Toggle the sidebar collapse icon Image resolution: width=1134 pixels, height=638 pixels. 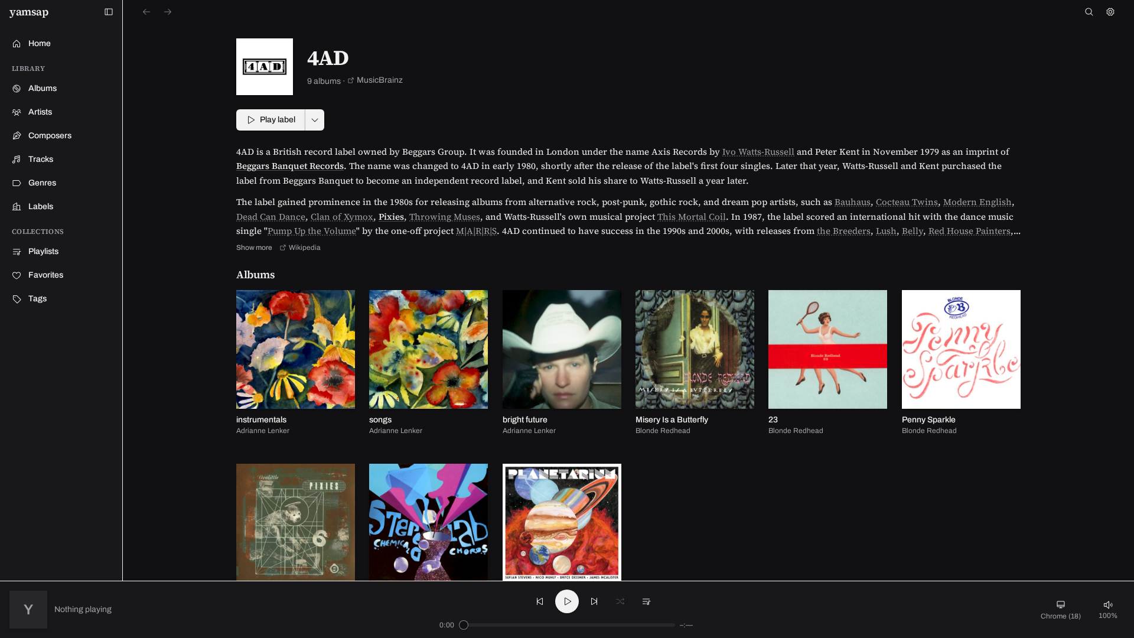(x=109, y=12)
